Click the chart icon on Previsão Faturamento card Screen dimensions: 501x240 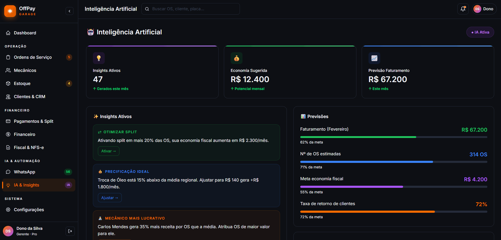374,58
